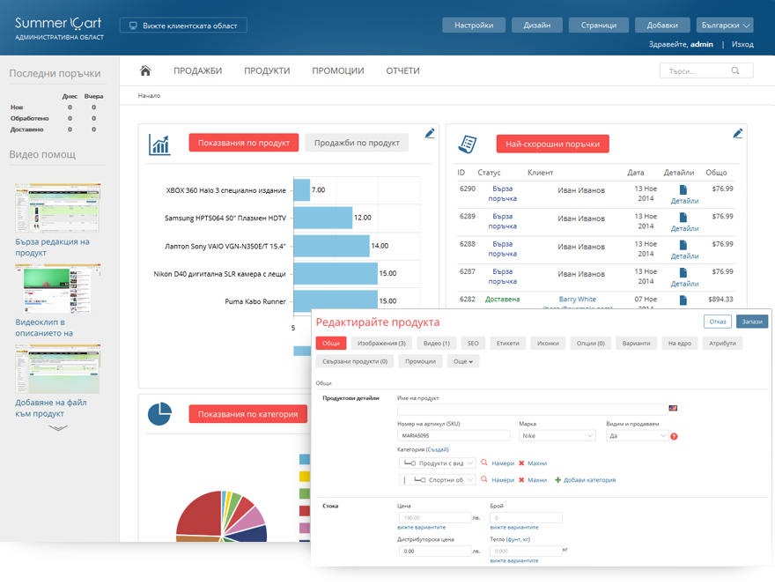Click the pencil edit icon on recent orders panel

tap(738, 134)
